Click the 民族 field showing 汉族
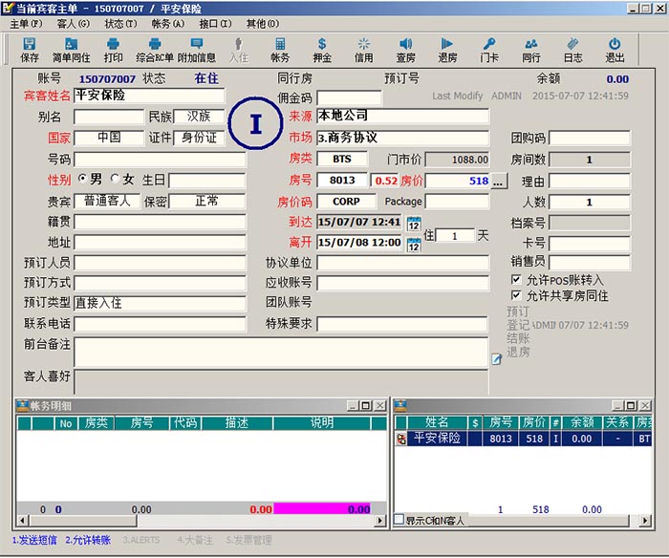Viewport: 669px width, 558px height. (x=199, y=117)
